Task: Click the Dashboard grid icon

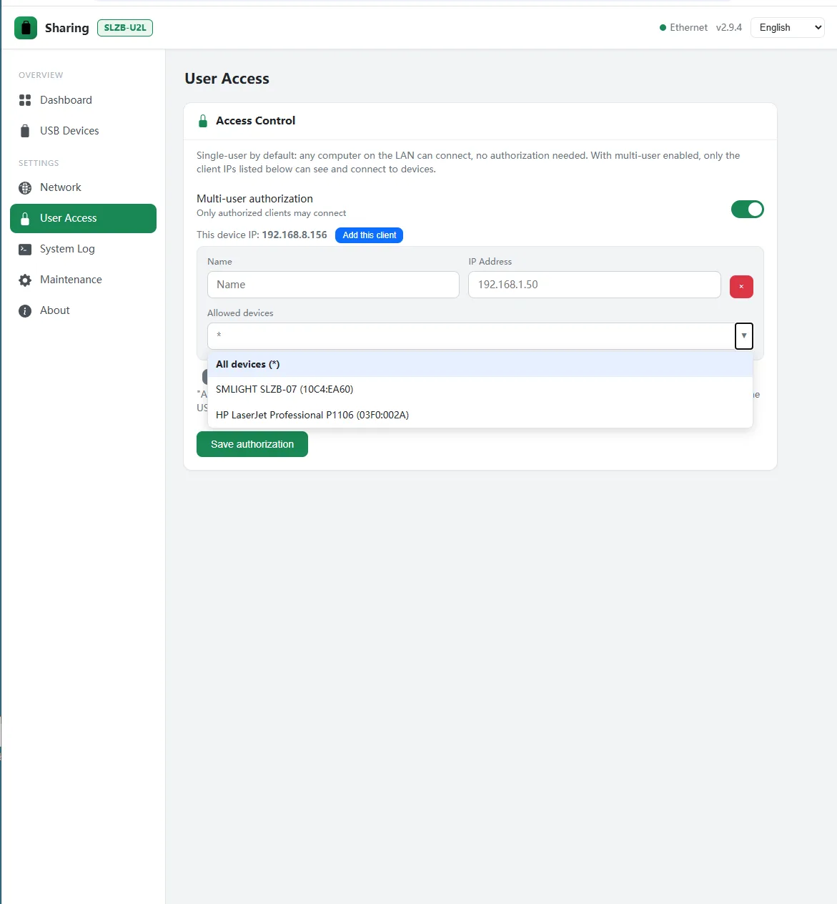Action: [25, 100]
